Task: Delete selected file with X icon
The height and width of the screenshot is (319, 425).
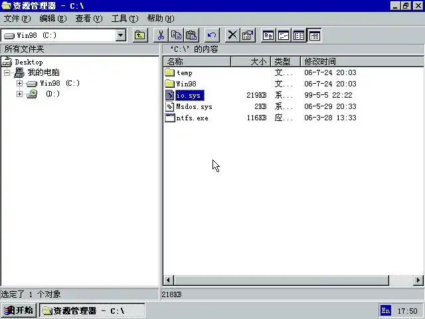Action: click(x=232, y=35)
